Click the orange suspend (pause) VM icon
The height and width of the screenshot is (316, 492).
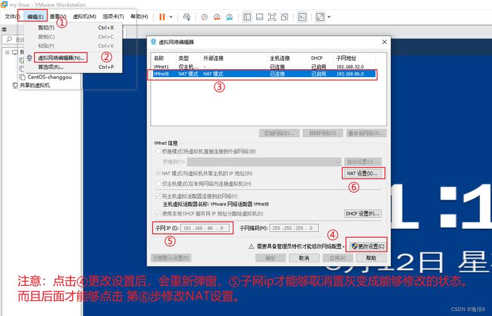point(162,17)
